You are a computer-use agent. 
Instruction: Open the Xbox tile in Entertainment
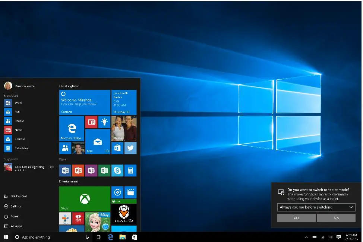(85, 198)
